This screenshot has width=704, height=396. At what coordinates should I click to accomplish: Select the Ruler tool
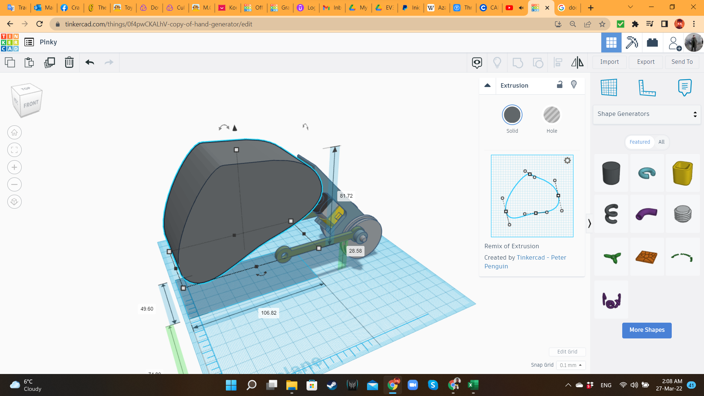647,88
